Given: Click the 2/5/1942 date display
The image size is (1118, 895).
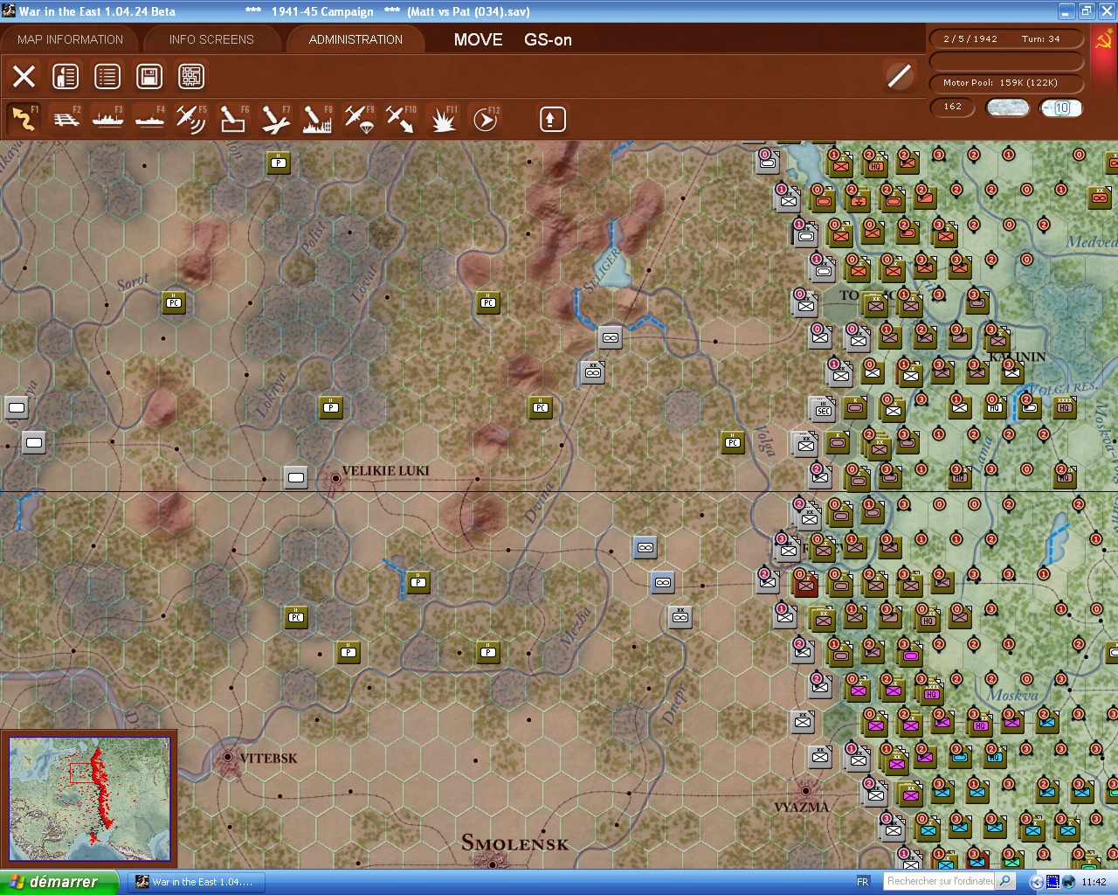Looking at the screenshot, I should 970,38.
